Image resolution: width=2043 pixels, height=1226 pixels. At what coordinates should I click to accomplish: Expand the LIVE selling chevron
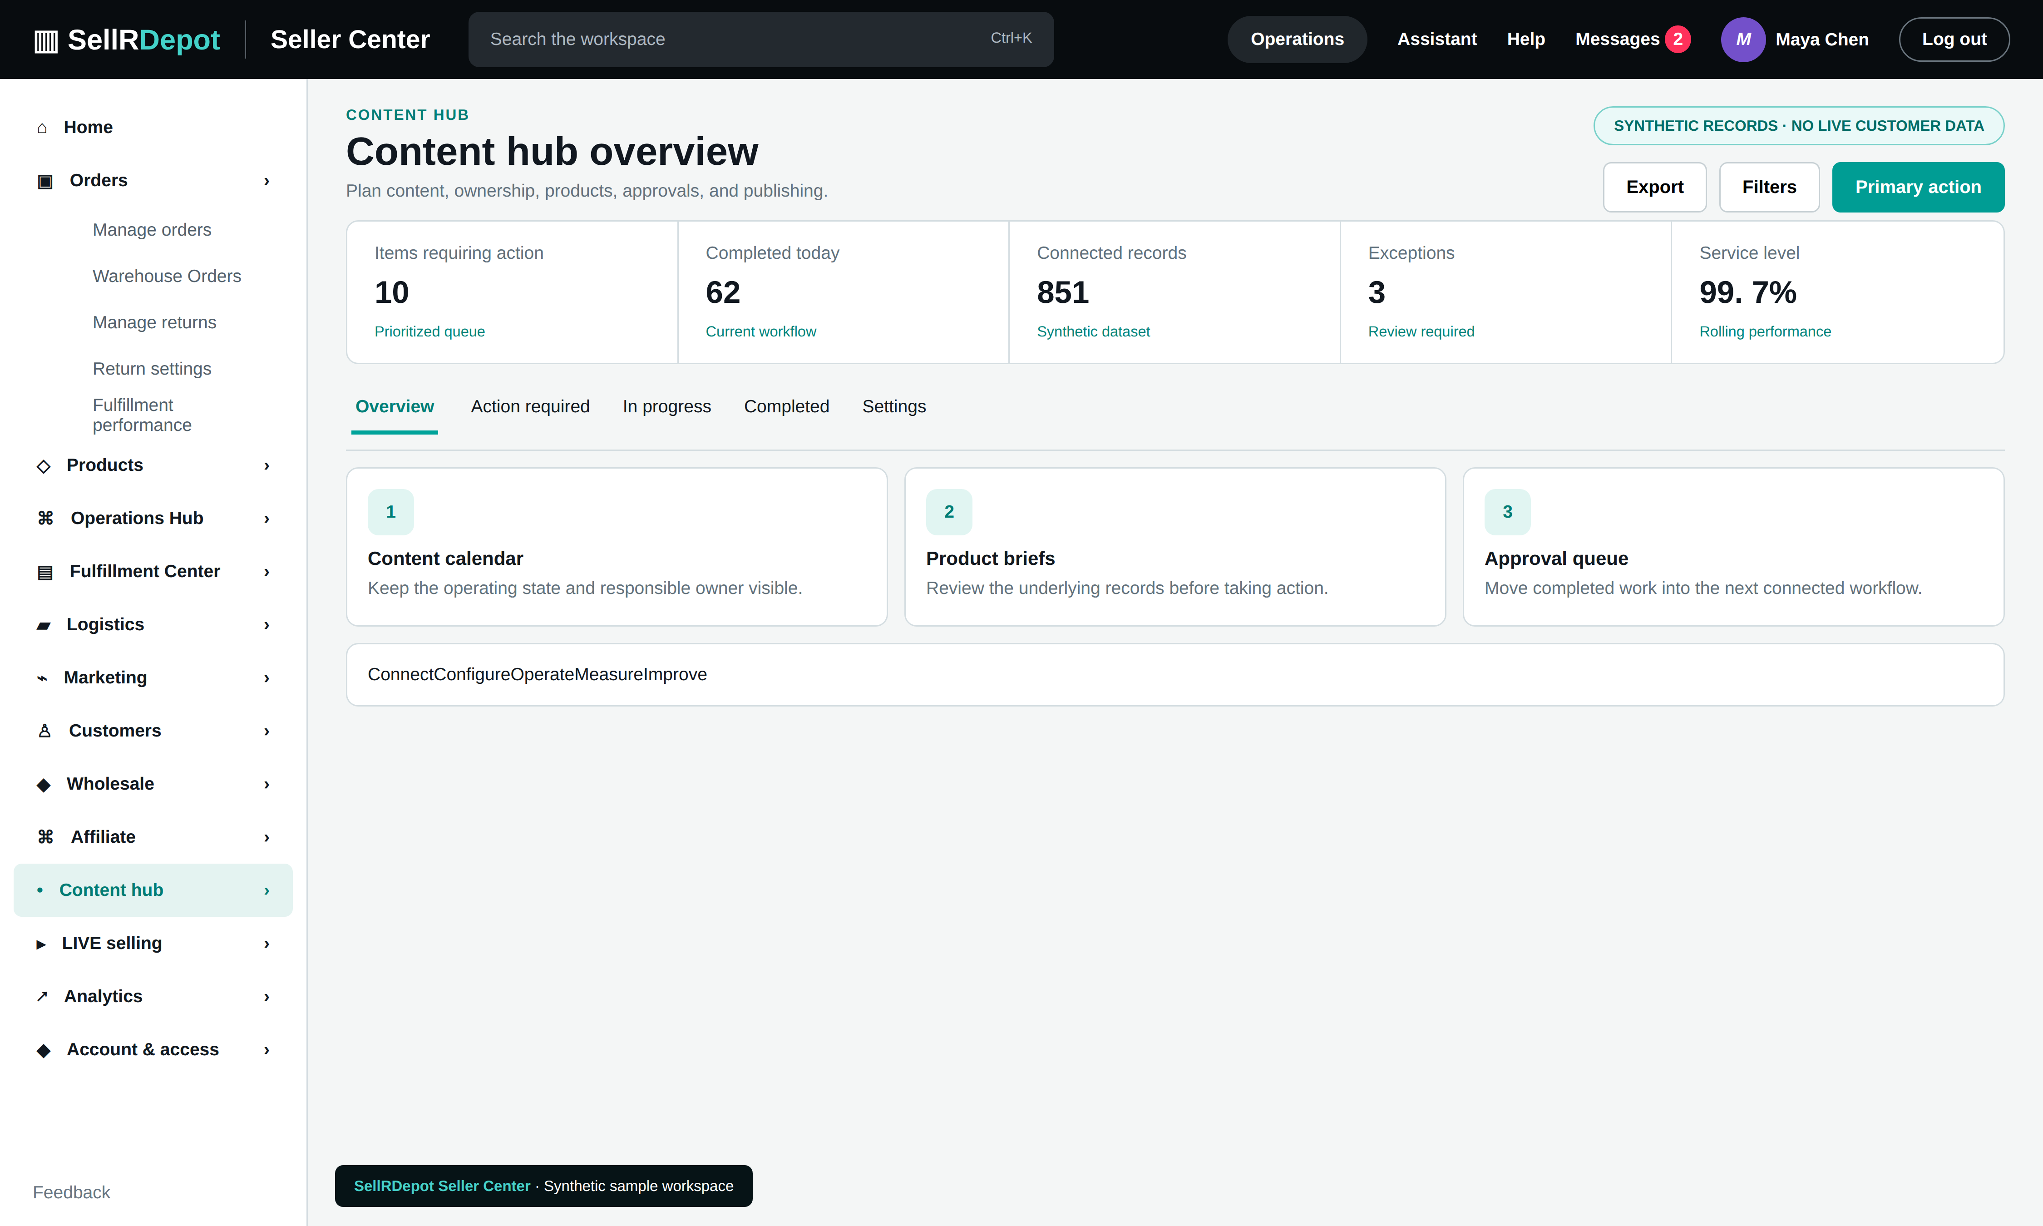[267, 944]
